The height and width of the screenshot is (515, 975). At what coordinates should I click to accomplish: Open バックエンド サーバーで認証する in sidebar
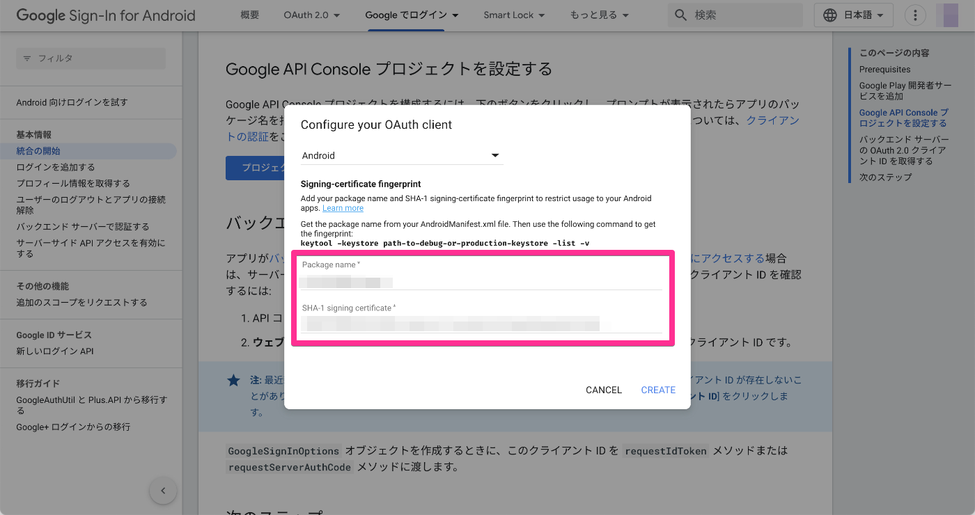(x=83, y=226)
